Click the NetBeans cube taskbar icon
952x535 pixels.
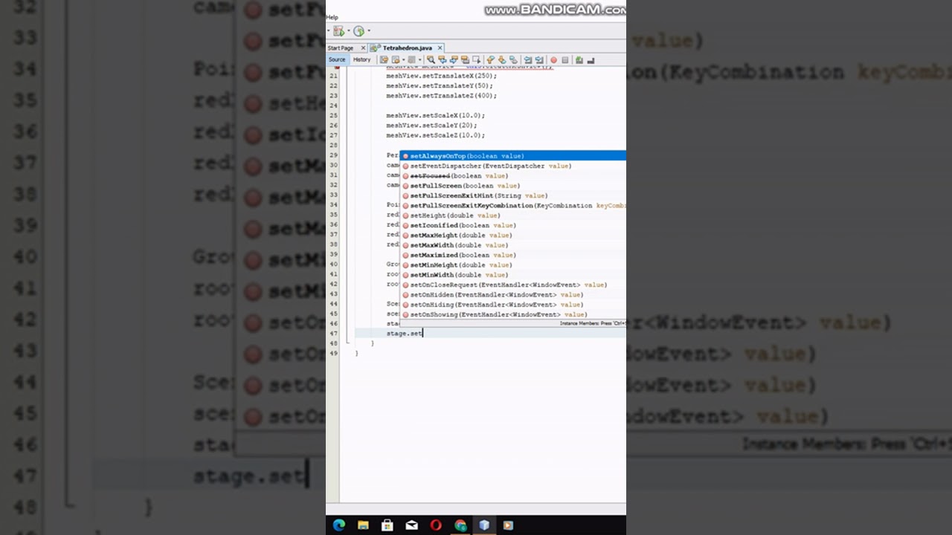(484, 525)
